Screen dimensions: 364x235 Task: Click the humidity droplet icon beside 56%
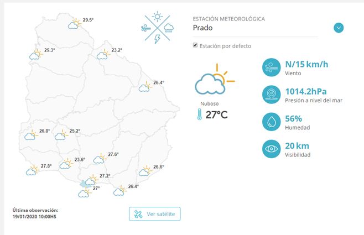coord(272,122)
